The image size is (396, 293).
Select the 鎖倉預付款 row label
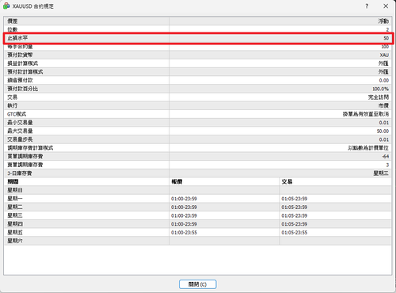coord(20,80)
